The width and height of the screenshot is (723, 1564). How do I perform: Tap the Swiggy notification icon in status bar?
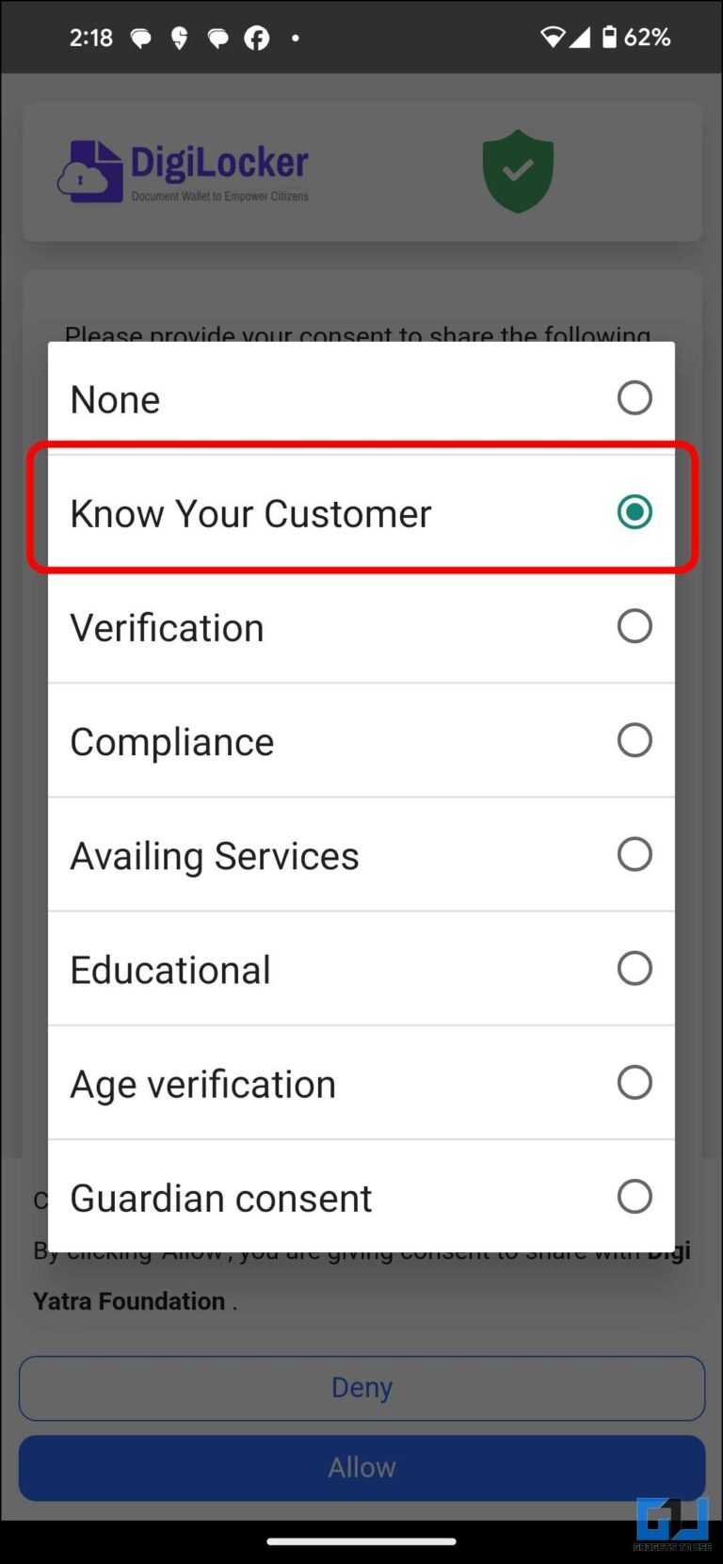(179, 38)
